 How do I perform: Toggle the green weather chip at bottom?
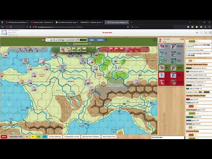[x=38, y=136]
